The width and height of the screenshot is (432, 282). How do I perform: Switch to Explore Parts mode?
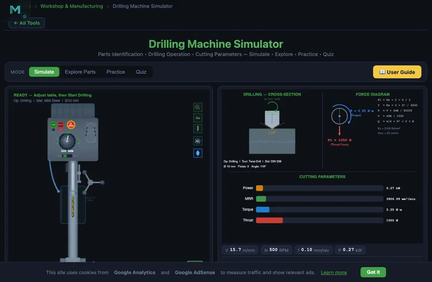[80, 72]
